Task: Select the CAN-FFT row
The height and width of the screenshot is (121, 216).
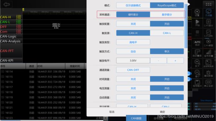Action: 11,51
